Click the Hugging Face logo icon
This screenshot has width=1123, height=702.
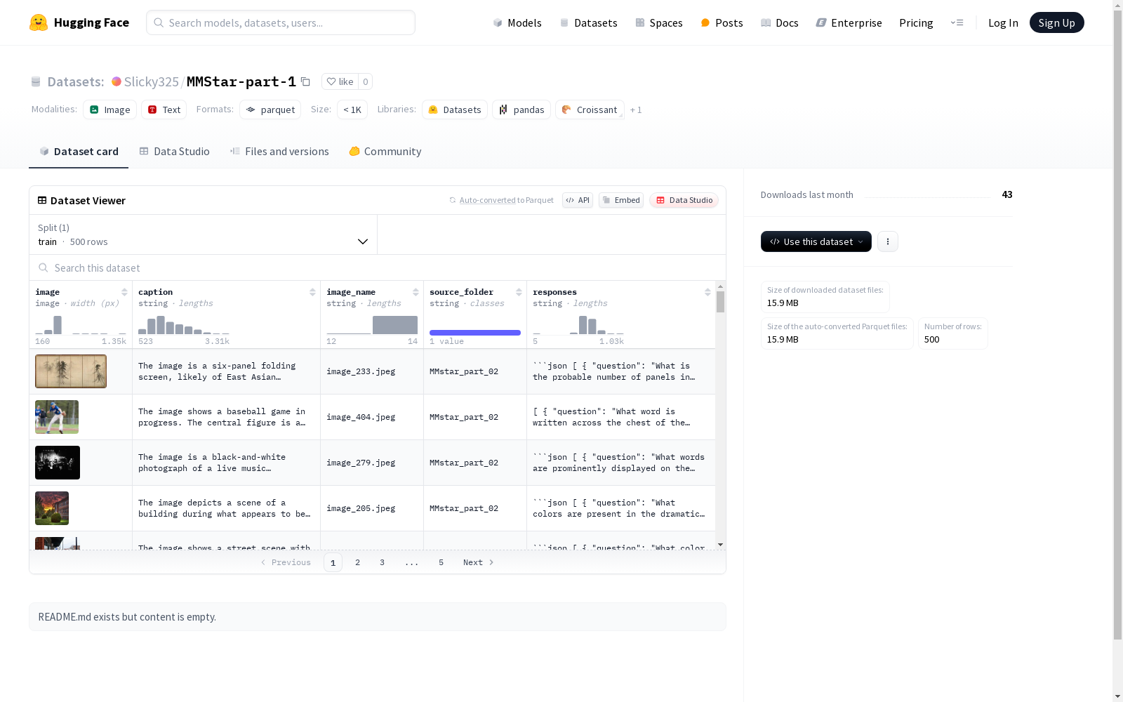click(39, 22)
